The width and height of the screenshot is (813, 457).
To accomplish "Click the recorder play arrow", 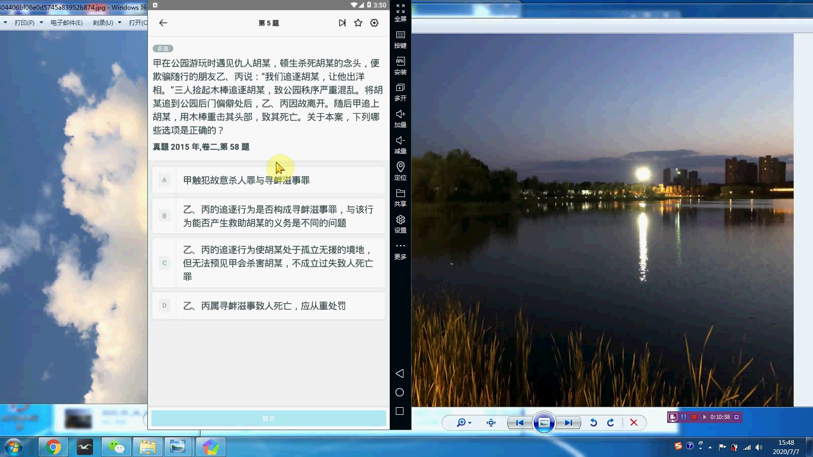I will [x=705, y=417].
